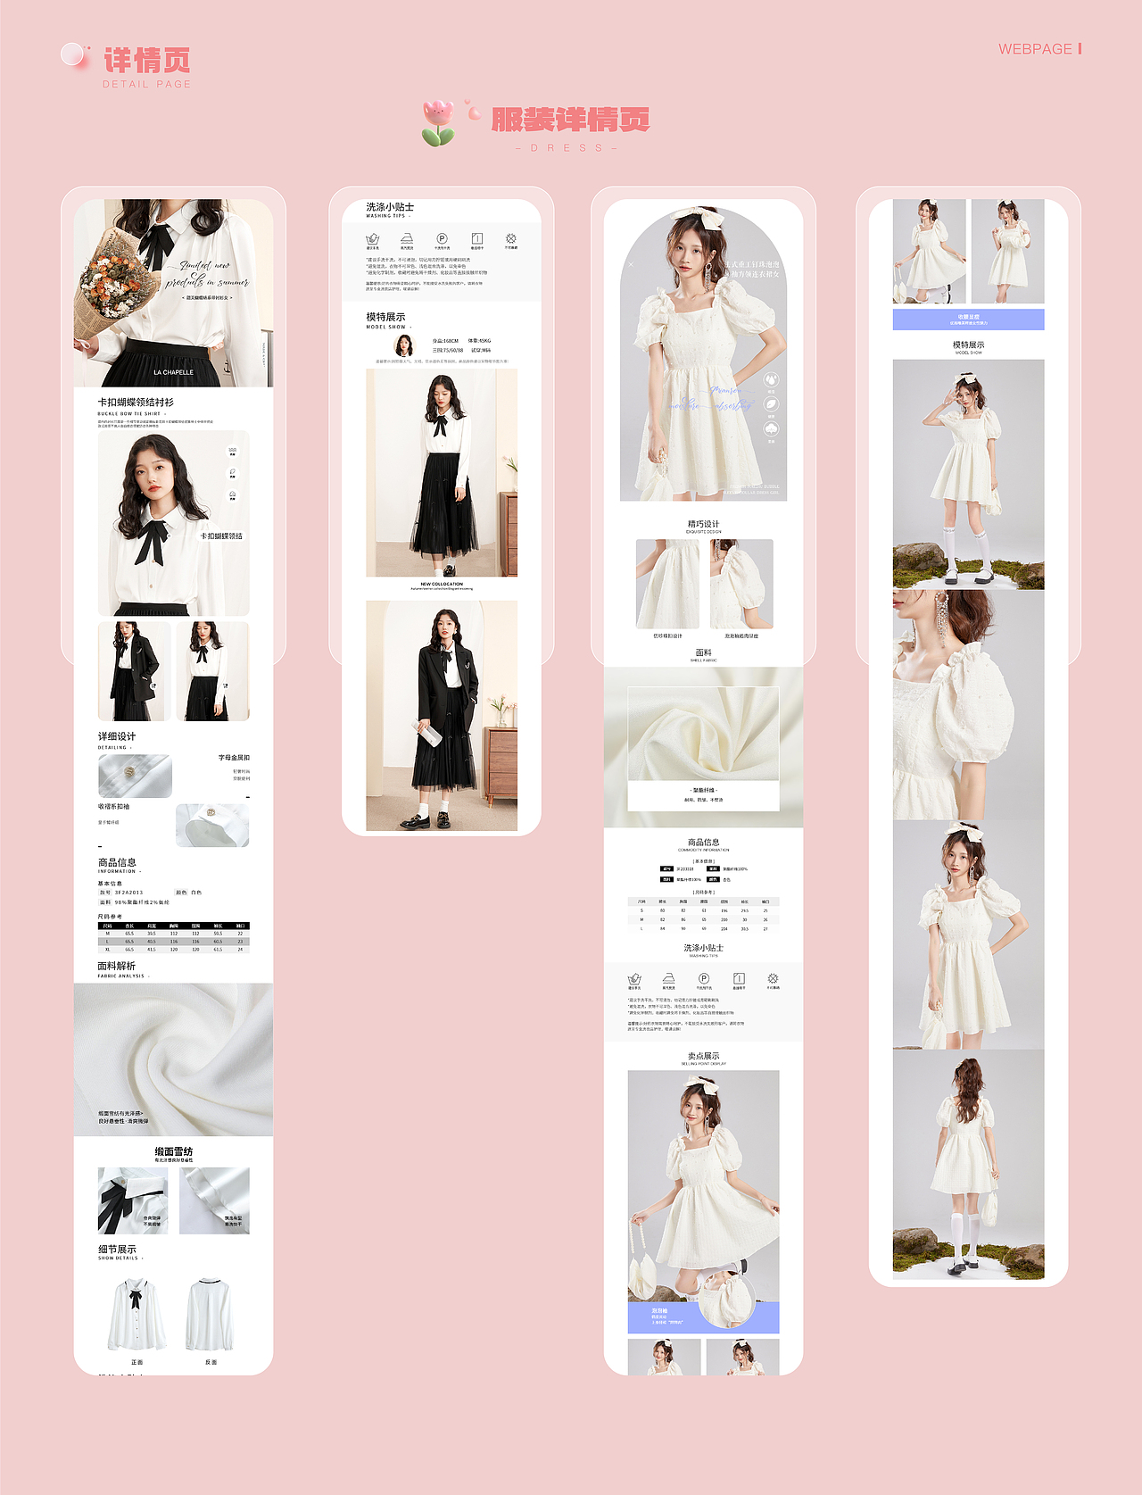Click bottom round icon beside dress hero model
1142x1495 pixels.
point(772,429)
